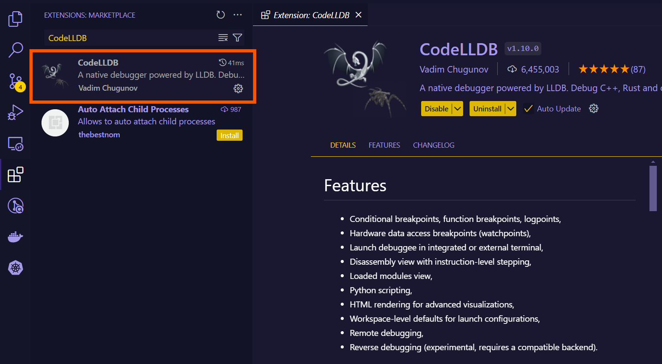
Task: Expand the Uninstall button dropdown arrow
Action: tap(511, 109)
